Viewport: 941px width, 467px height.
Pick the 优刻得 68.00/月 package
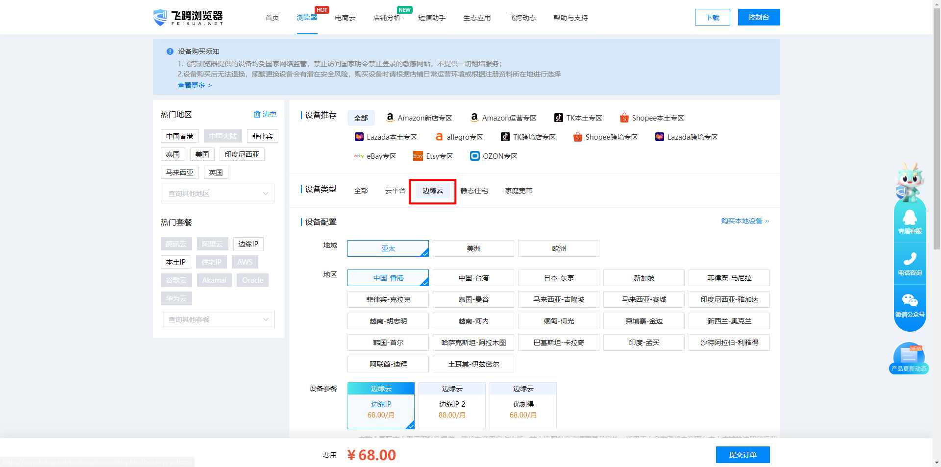(x=523, y=406)
